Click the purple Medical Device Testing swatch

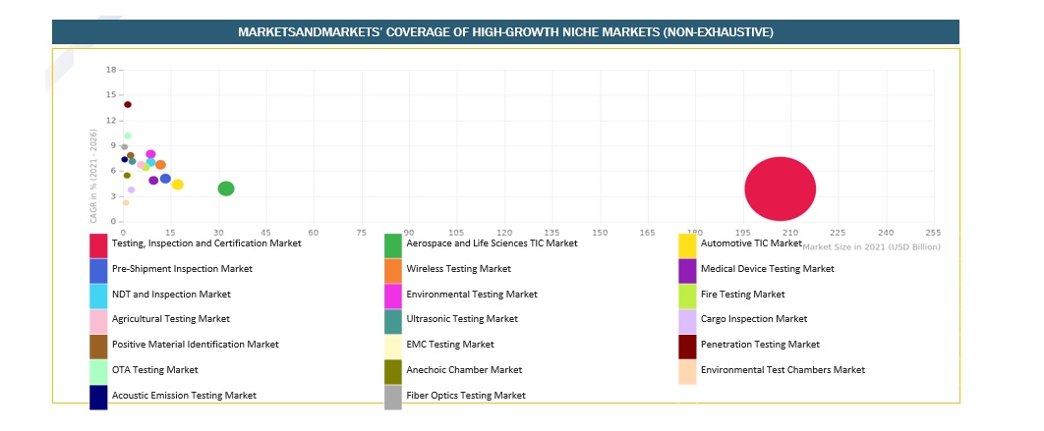click(687, 271)
